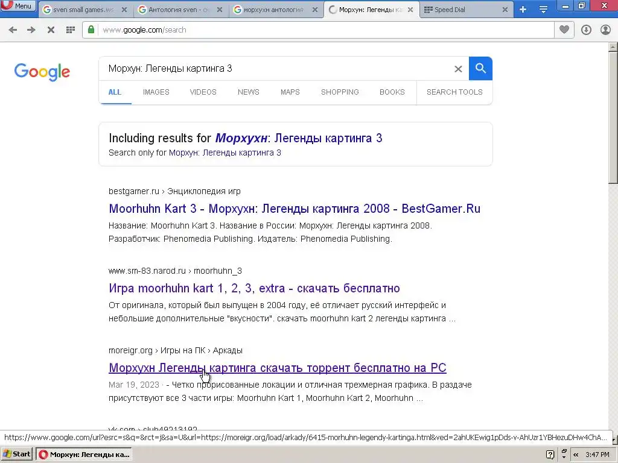
Task: Close the 'Антология sven' tab
Action: (x=220, y=10)
